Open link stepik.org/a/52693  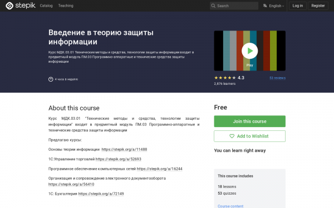pyautogui.click(x=118, y=159)
